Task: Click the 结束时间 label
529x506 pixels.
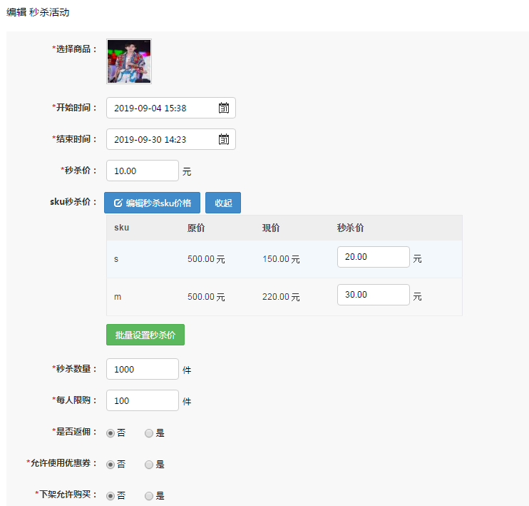Action: coord(75,139)
